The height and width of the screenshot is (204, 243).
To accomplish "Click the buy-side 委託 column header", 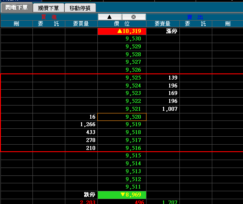I will click(x=49, y=24).
